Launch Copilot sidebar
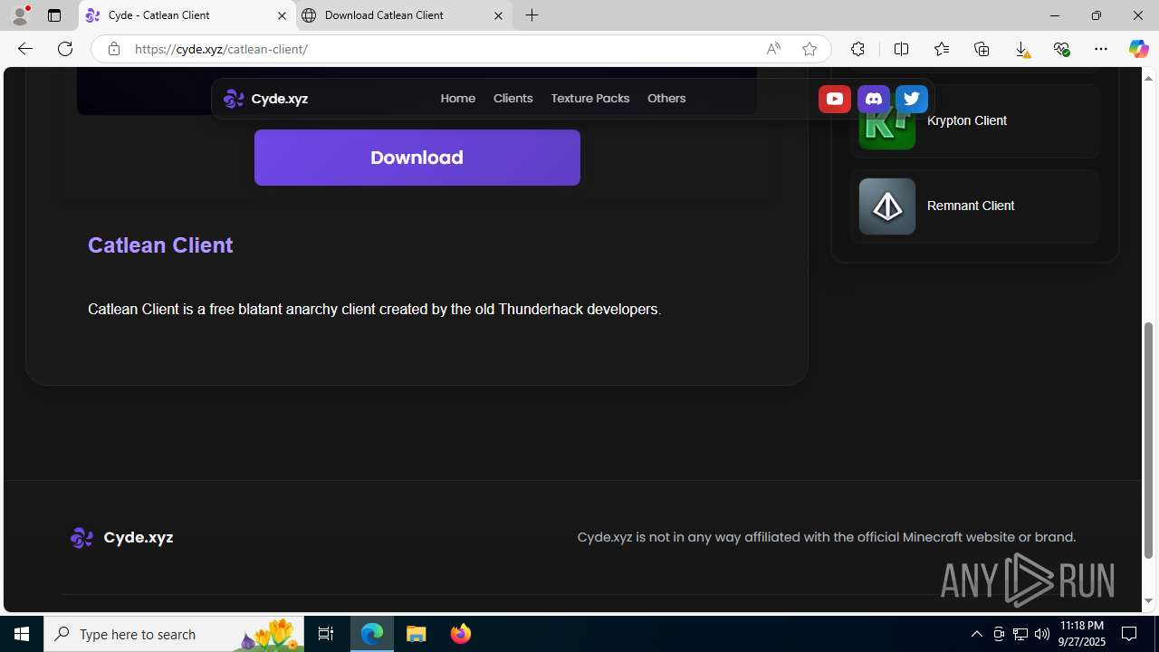The width and height of the screenshot is (1159, 652). pos(1138,49)
